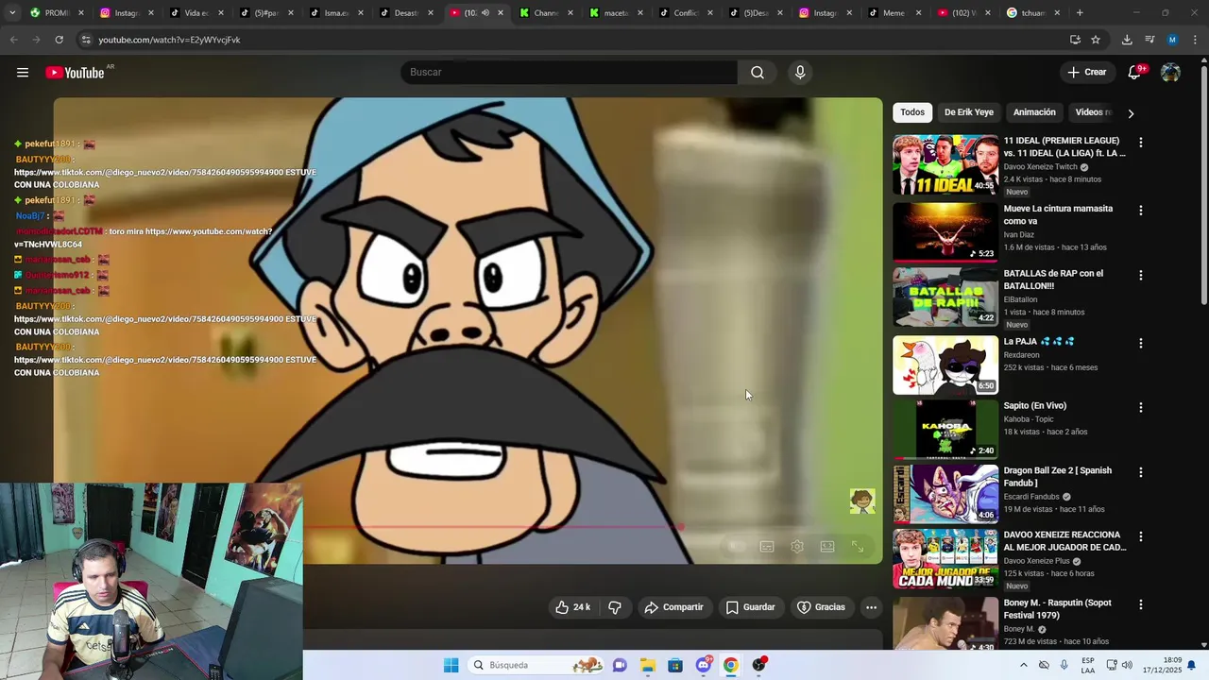This screenshot has height=680, width=1209.
Task: Open options for Boney M. Rasputin video
Action: pyautogui.click(x=1140, y=605)
